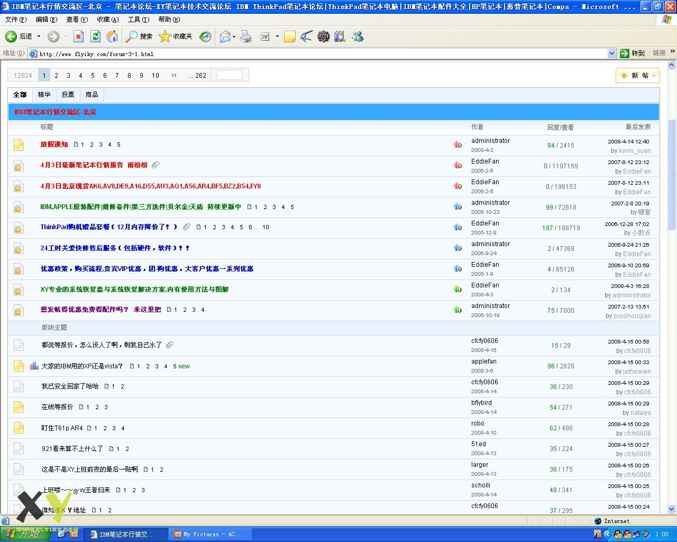Jump to last page 262
The height and width of the screenshot is (542, 677).
pyautogui.click(x=198, y=75)
